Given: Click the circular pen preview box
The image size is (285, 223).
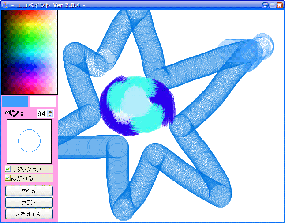Looking at the screenshot, I should point(29,141).
